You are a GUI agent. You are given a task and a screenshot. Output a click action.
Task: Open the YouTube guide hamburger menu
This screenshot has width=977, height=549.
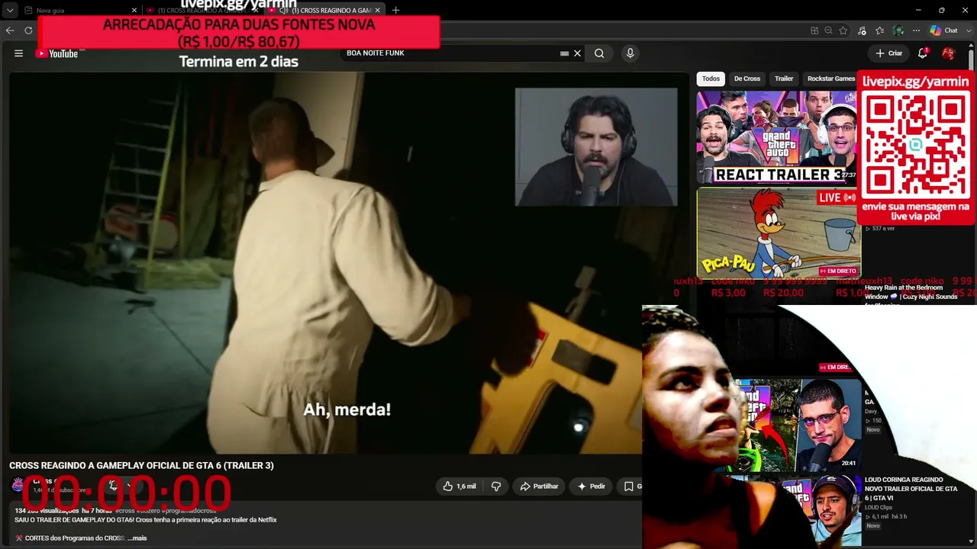18,53
